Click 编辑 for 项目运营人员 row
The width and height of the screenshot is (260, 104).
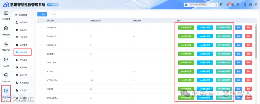click(238, 28)
